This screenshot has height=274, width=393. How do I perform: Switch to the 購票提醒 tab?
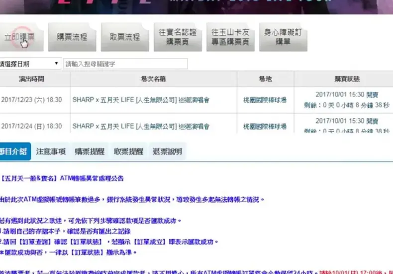point(90,151)
